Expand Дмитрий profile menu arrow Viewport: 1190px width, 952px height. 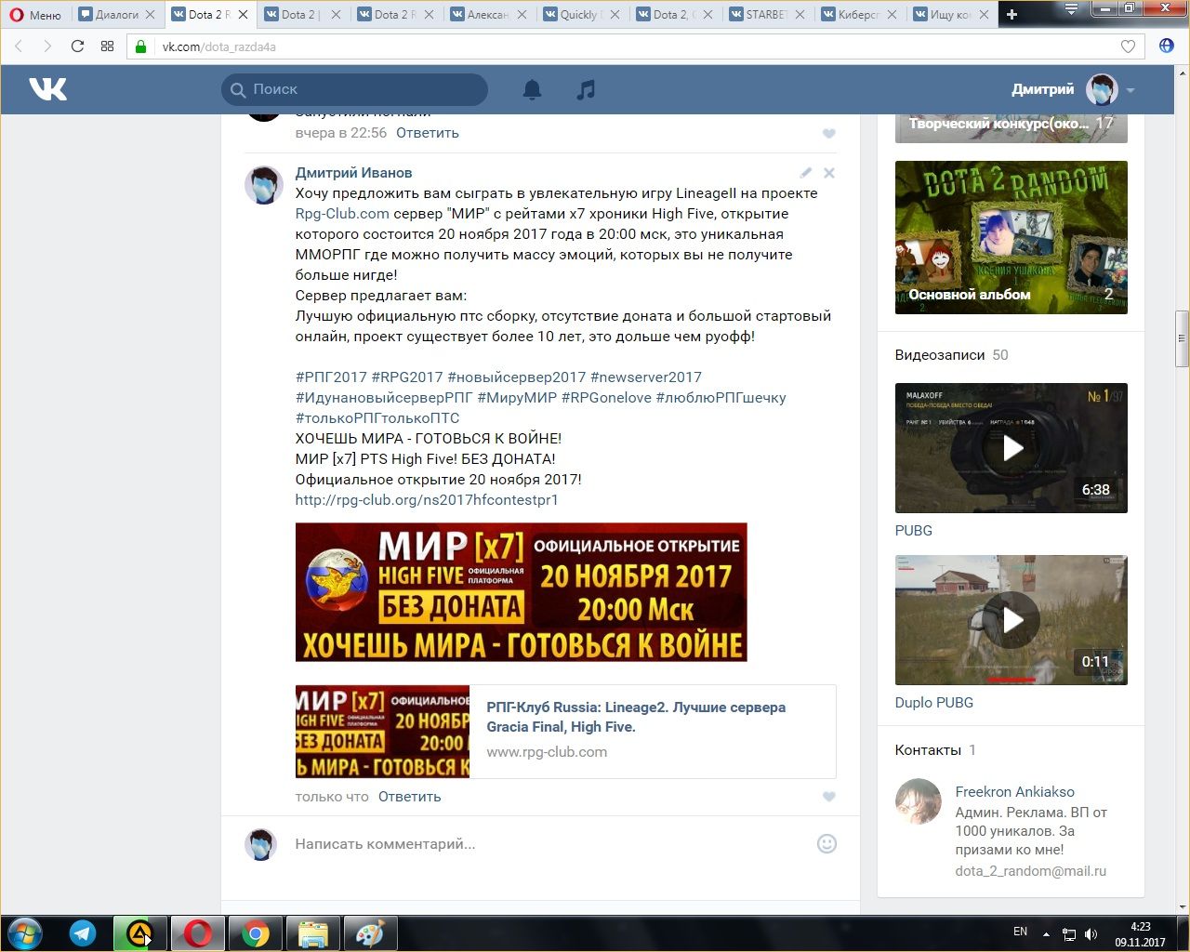(x=1130, y=90)
